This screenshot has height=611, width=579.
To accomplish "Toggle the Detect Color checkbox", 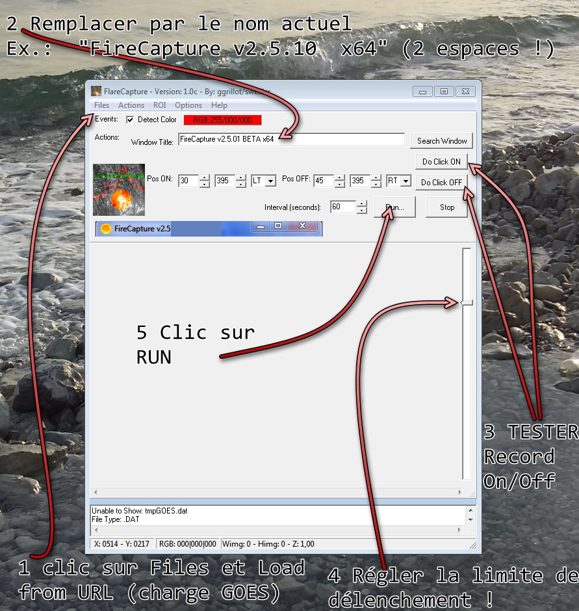I will click(x=130, y=120).
